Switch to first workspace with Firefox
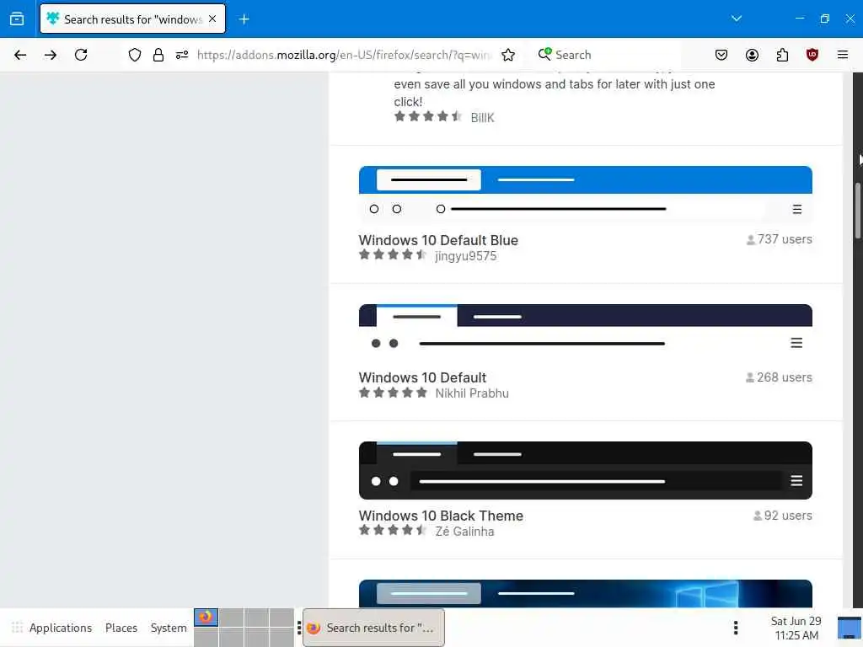This screenshot has width=863, height=647. [206, 618]
